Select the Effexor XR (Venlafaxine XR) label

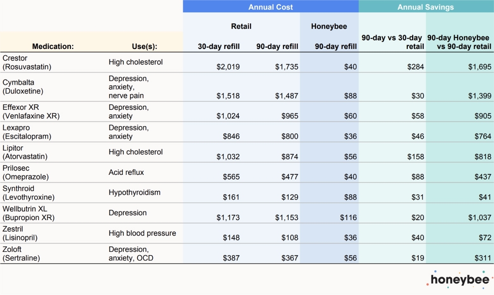[31, 111]
